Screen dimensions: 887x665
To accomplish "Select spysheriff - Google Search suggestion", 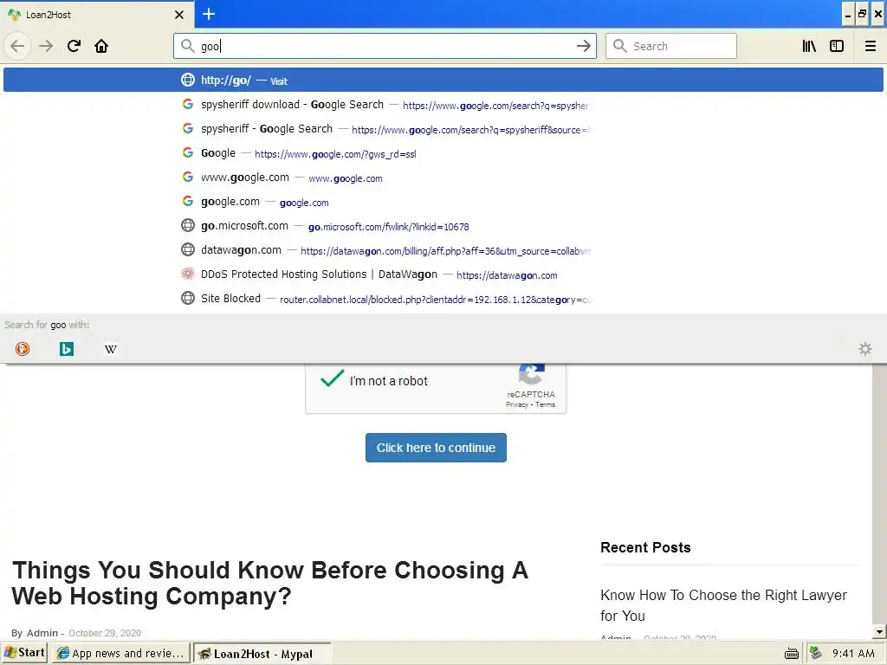I will (x=443, y=129).
